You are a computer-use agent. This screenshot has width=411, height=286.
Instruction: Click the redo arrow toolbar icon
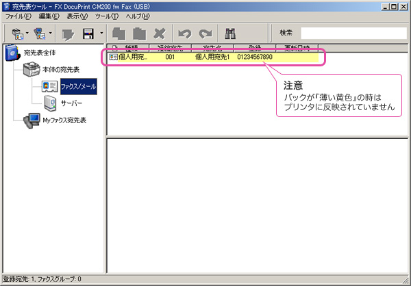206,32
